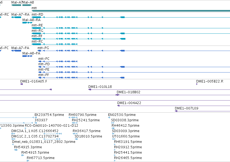230x162 pixels.
Task: Select RC0-DA0010-140700-021-D12 label
Action: pos(51,126)
